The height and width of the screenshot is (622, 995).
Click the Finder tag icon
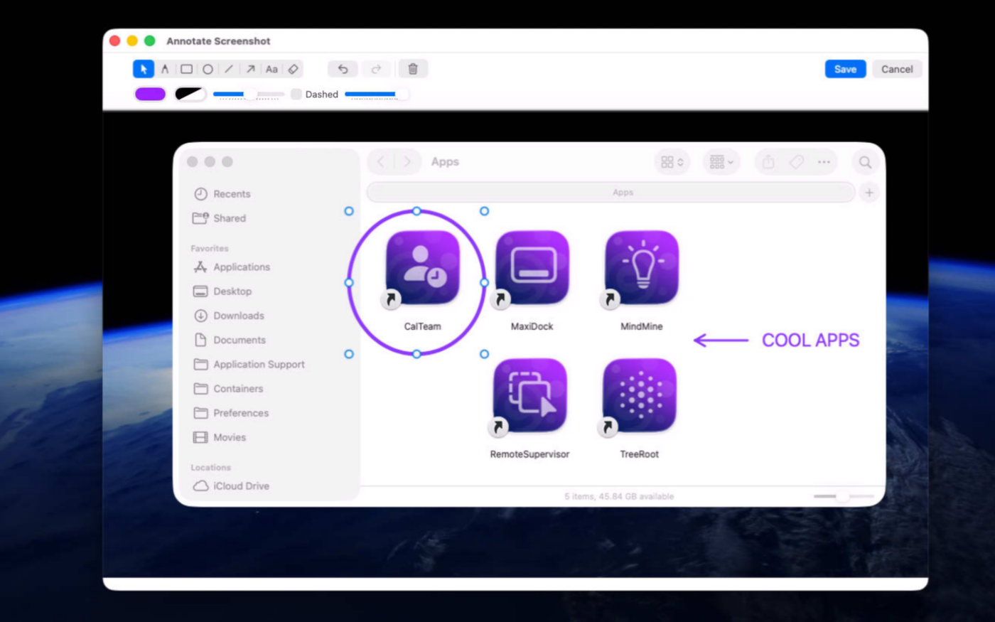click(x=796, y=162)
